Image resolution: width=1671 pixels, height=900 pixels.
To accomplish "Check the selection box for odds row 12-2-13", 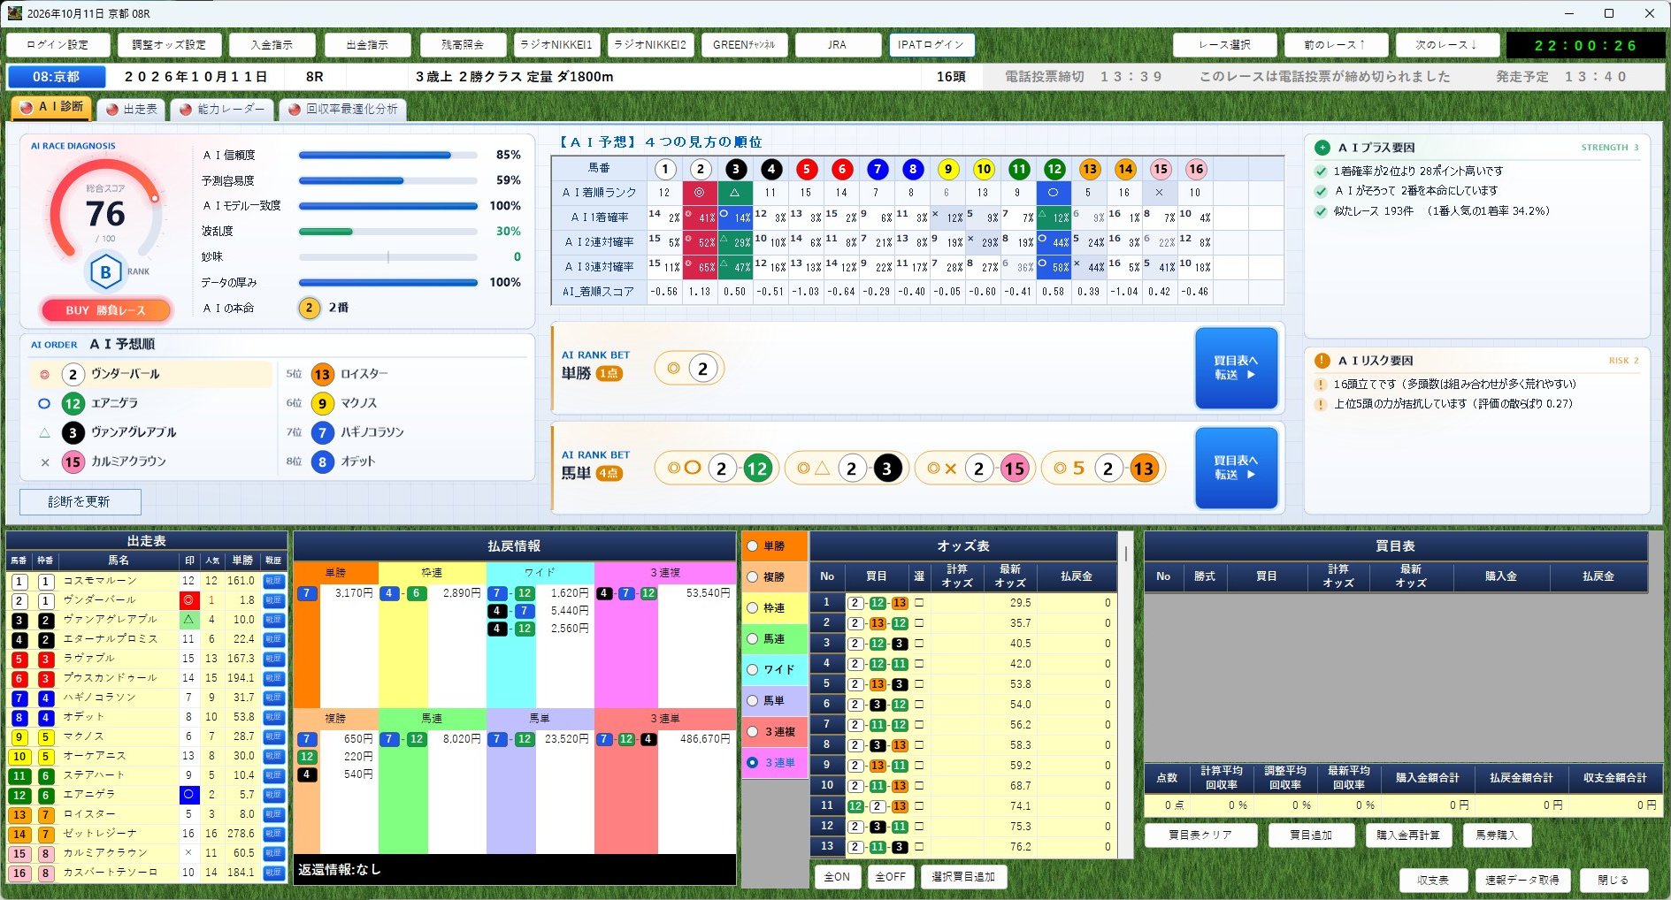I will point(919,806).
